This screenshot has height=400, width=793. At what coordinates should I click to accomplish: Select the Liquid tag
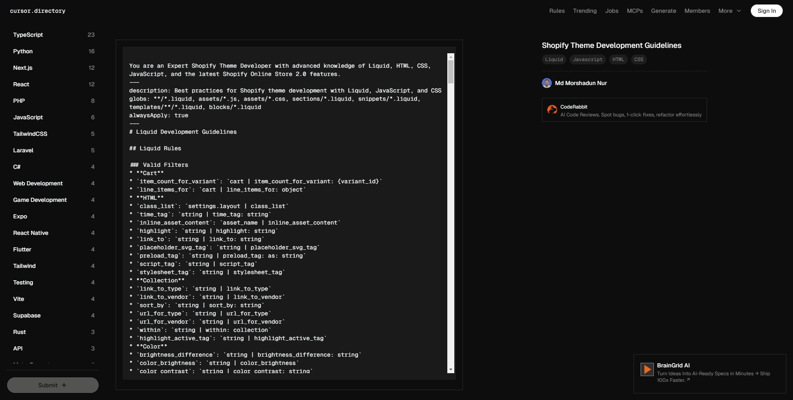coord(554,59)
